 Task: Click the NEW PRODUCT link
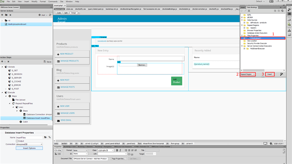(66, 54)
